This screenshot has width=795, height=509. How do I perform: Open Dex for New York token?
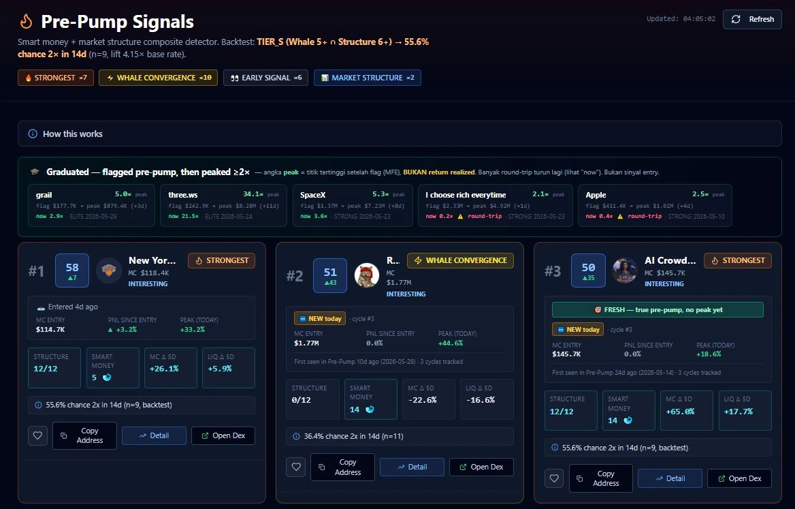(223, 435)
